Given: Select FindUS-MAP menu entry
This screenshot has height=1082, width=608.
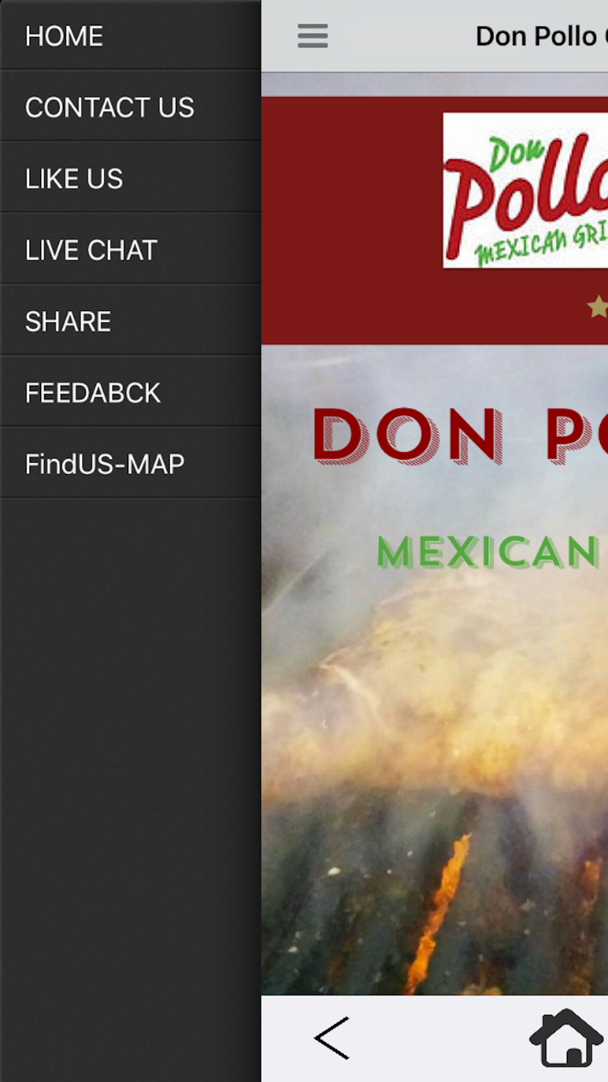Looking at the screenshot, I should click(x=130, y=462).
